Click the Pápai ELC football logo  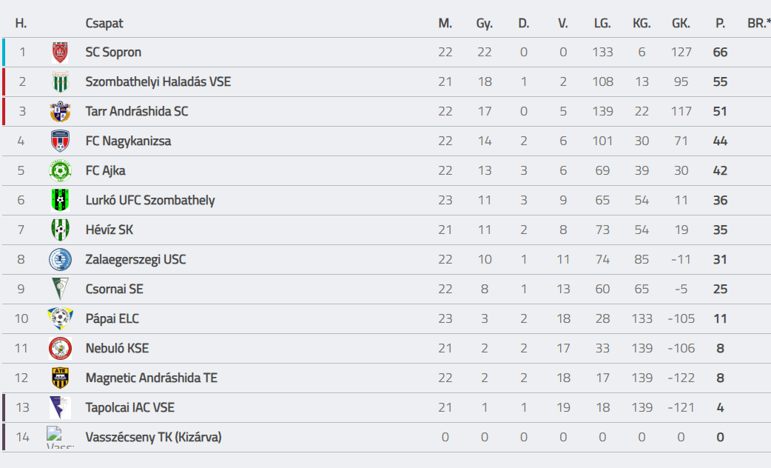point(60,319)
